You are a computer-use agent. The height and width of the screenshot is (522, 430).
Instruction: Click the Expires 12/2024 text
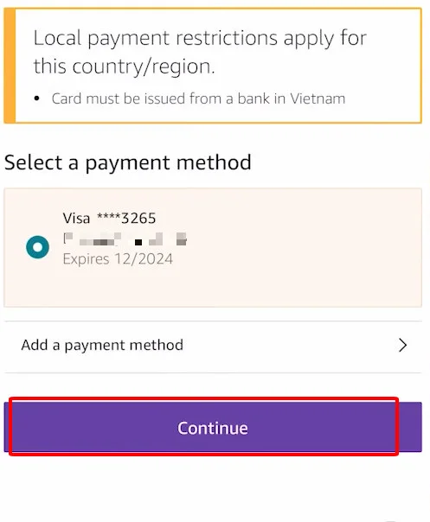[x=118, y=259]
